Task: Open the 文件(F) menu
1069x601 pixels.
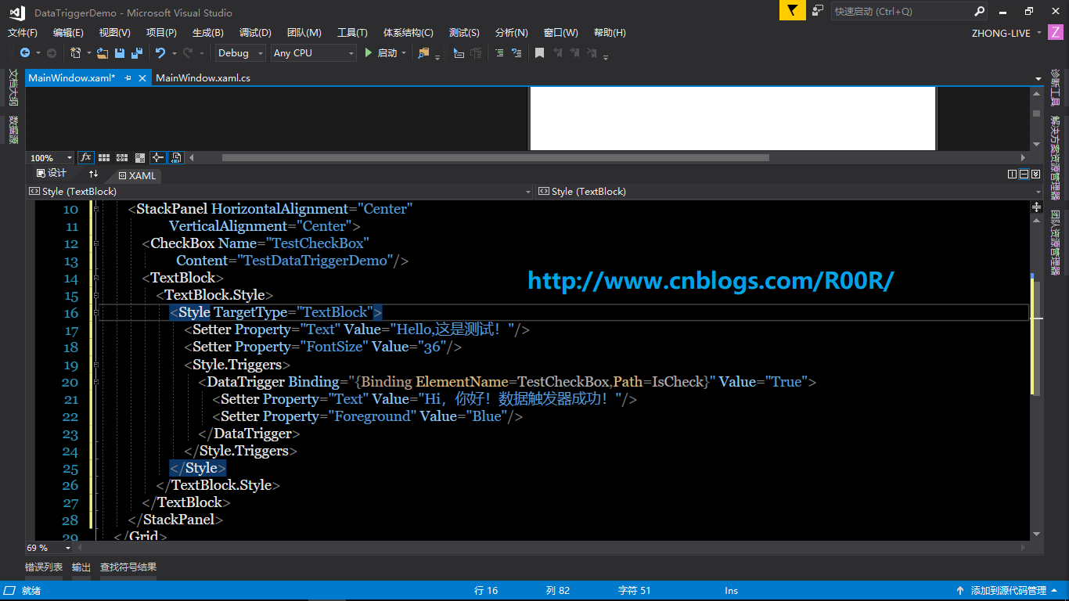Action: (x=23, y=33)
